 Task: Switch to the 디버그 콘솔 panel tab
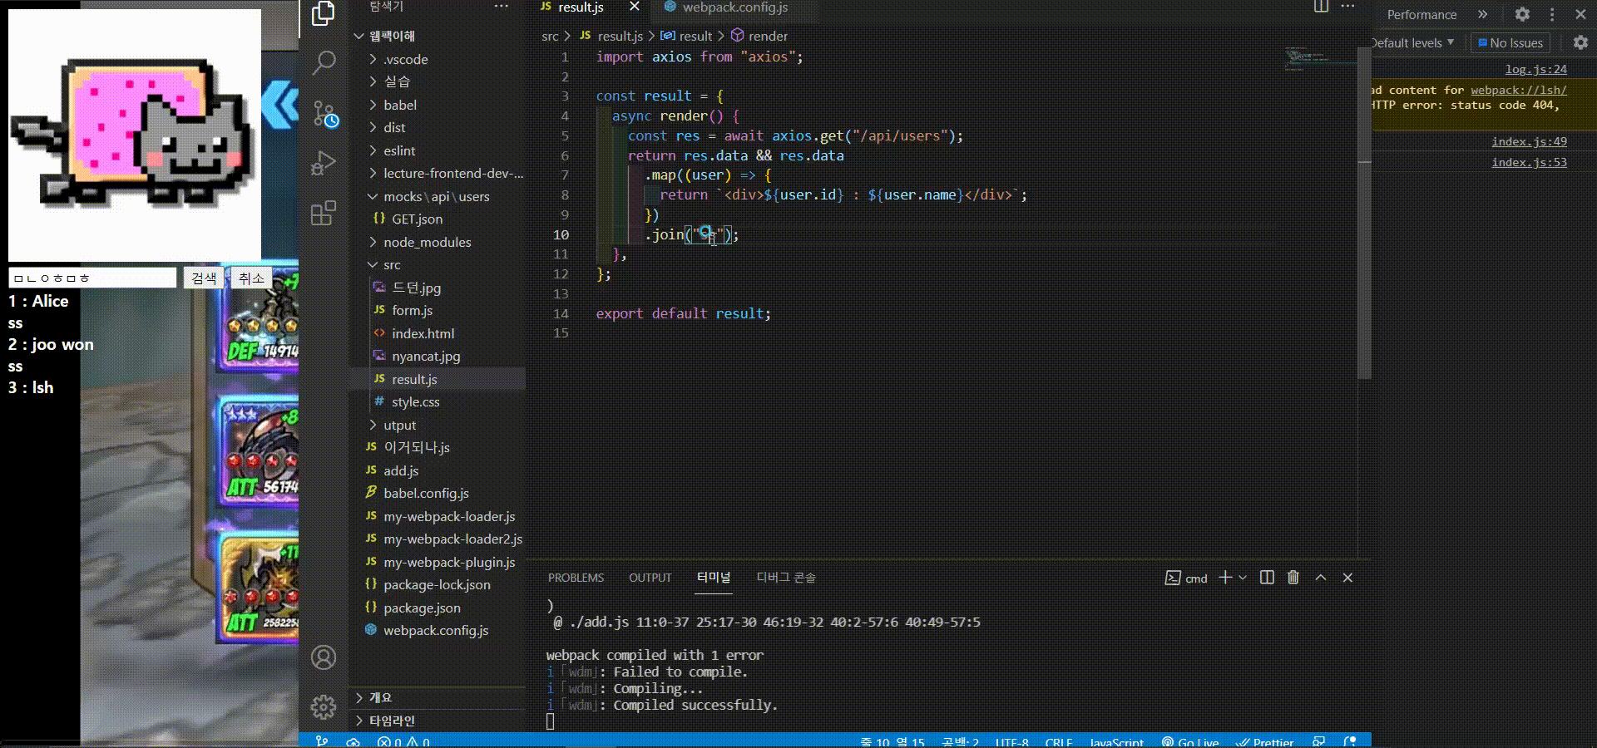786,578
